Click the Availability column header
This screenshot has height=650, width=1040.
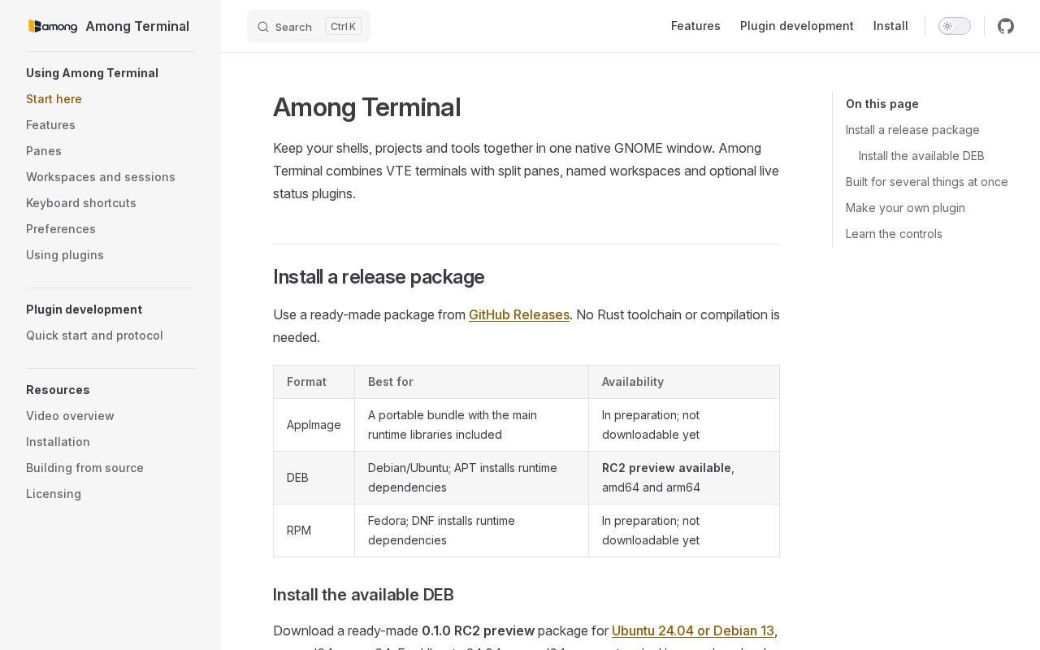(684, 382)
